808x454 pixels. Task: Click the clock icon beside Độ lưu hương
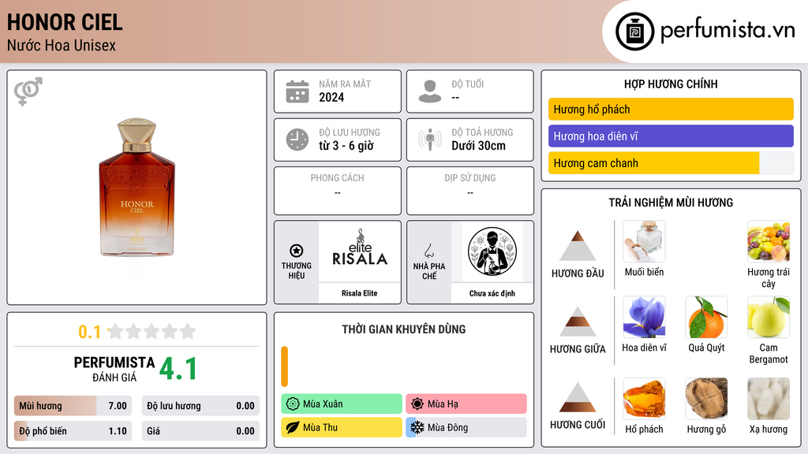(x=297, y=140)
